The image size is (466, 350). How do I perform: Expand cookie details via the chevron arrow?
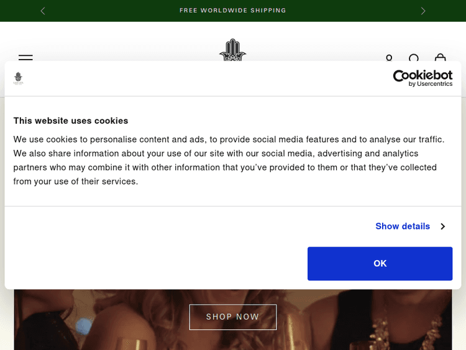pyautogui.click(x=443, y=226)
